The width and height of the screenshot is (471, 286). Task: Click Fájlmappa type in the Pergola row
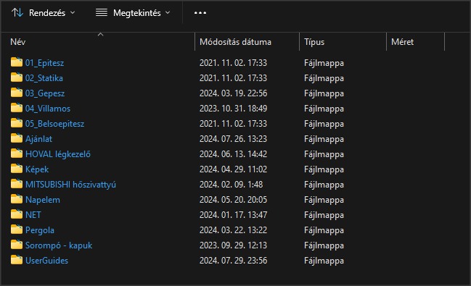click(x=324, y=230)
